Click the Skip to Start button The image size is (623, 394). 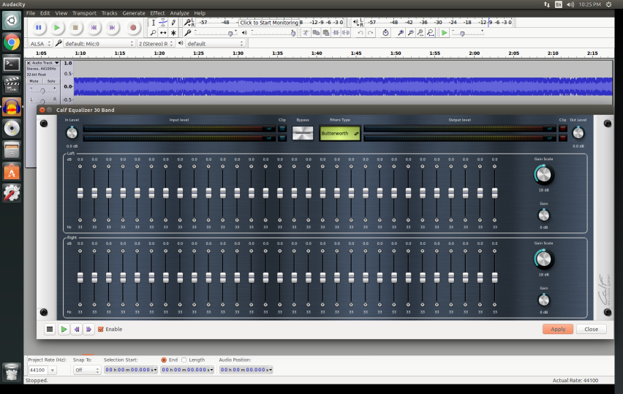[x=94, y=28]
